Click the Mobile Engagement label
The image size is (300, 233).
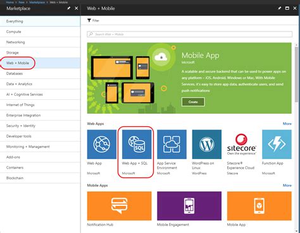173,225
